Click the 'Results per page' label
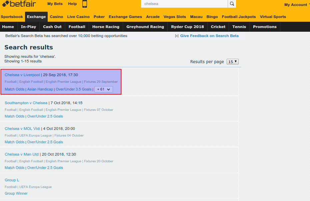Screen dimensions: 310x201 (x=207, y=62)
